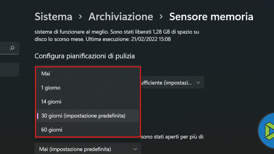Click the purple marker beside 30 giorni
The image size is (274, 154).
(x=38, y=116)
